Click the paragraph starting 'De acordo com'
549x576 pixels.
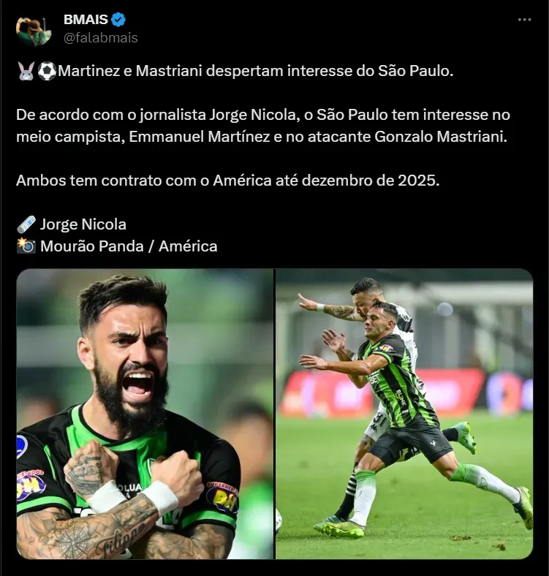(x=263, y=126)
